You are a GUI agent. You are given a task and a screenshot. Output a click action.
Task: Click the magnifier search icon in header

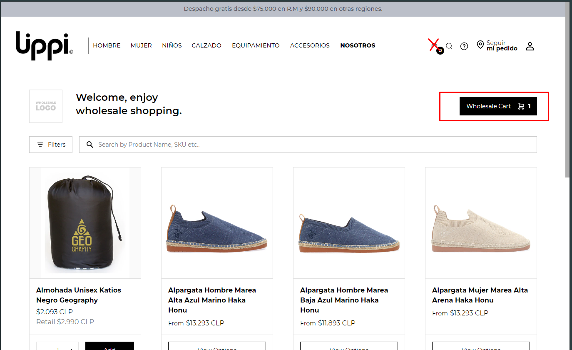449,46
